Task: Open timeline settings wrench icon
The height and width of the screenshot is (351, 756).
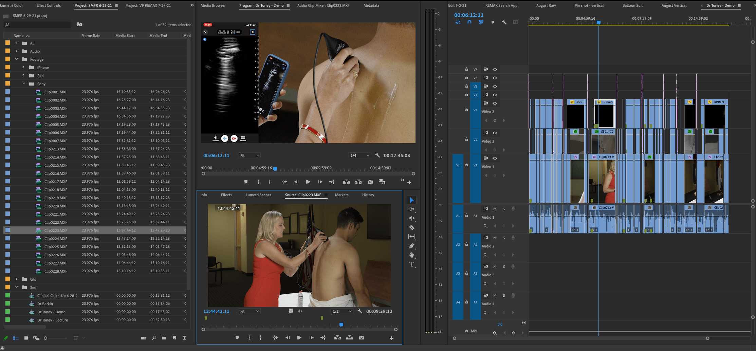Action: (x=504, y=22)
